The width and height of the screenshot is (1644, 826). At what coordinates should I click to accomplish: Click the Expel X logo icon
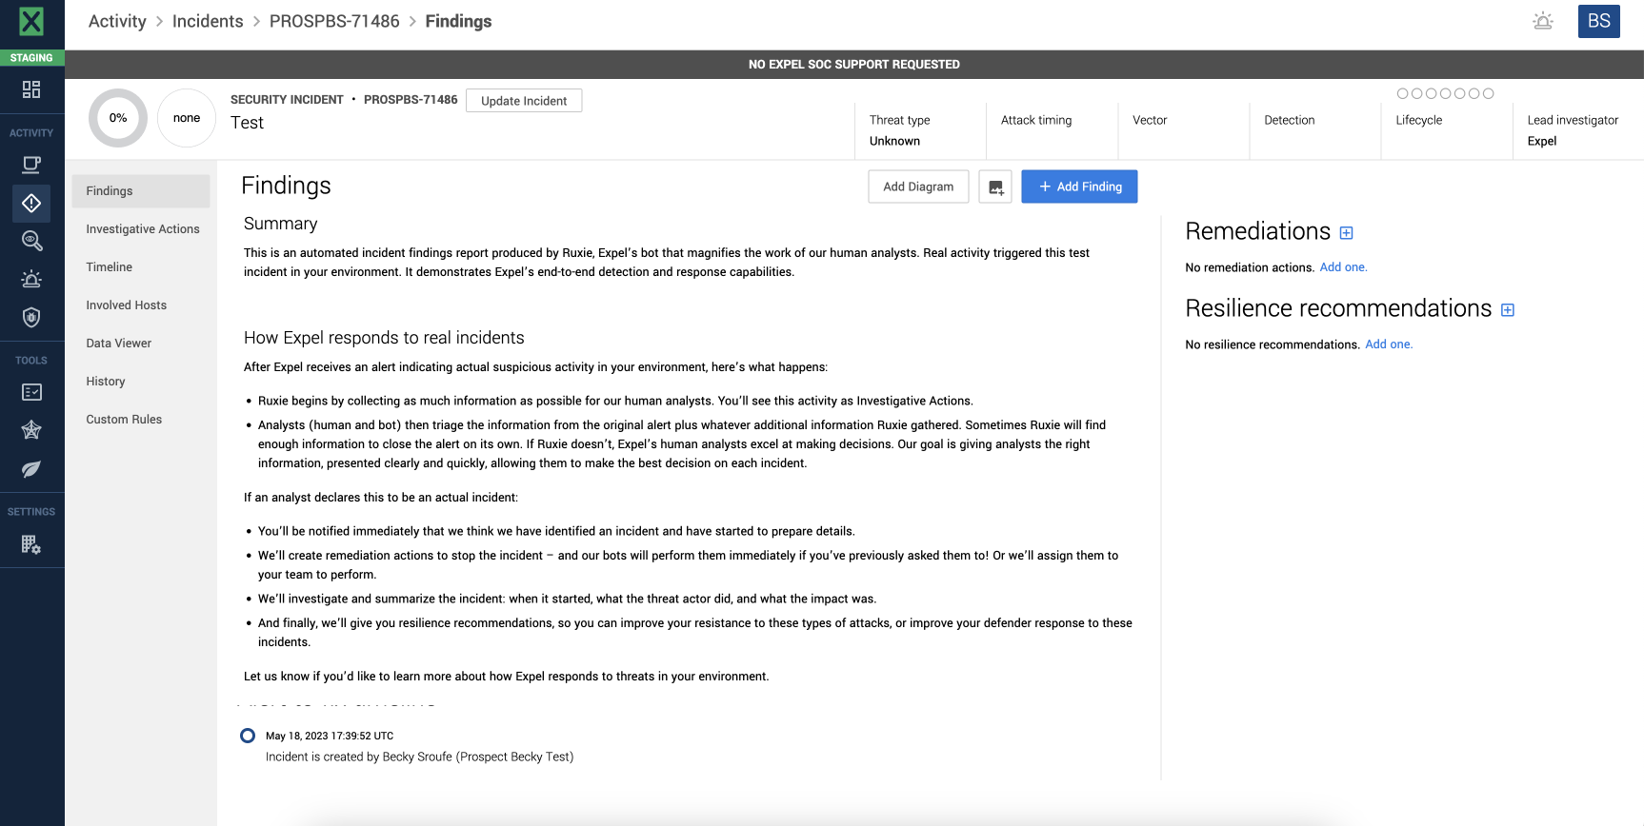(31, 21)
